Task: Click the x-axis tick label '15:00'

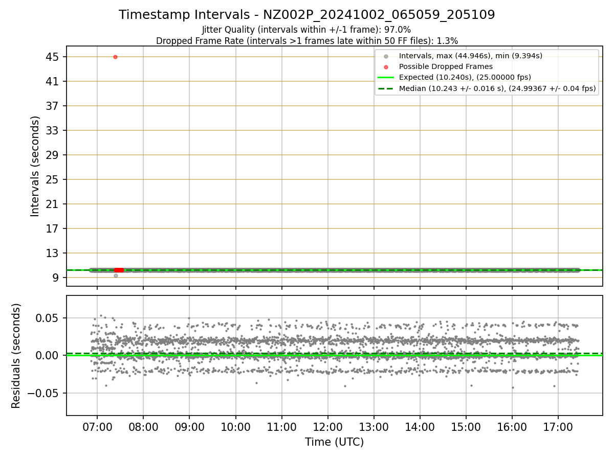Action: click(x=466, y=426)
